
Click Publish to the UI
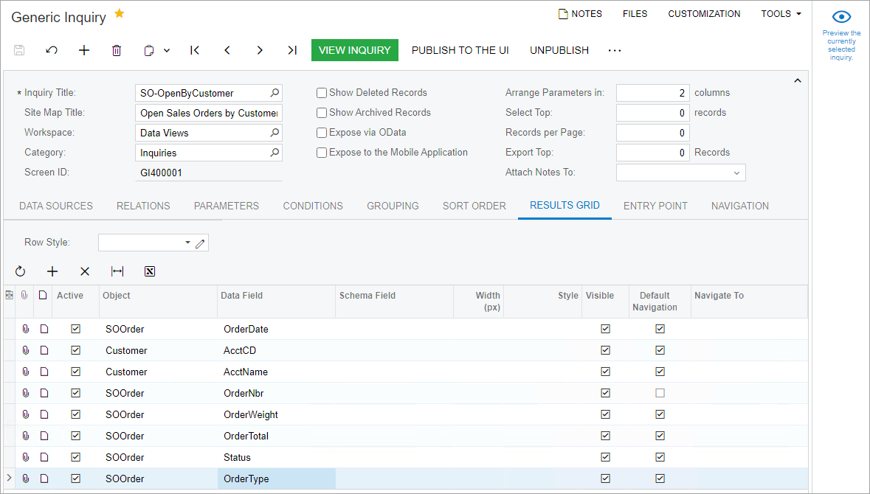click(460, 50)
